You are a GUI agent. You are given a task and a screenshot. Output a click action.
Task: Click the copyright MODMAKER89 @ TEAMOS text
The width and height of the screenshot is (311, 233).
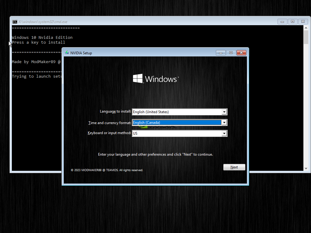coord(107,170)
